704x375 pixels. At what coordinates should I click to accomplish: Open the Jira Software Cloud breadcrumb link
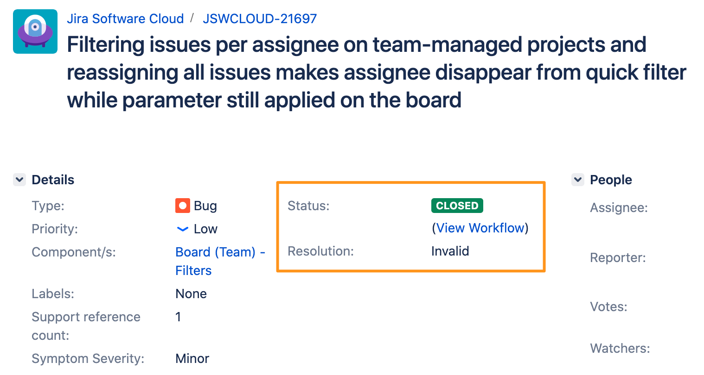[125, 19]
